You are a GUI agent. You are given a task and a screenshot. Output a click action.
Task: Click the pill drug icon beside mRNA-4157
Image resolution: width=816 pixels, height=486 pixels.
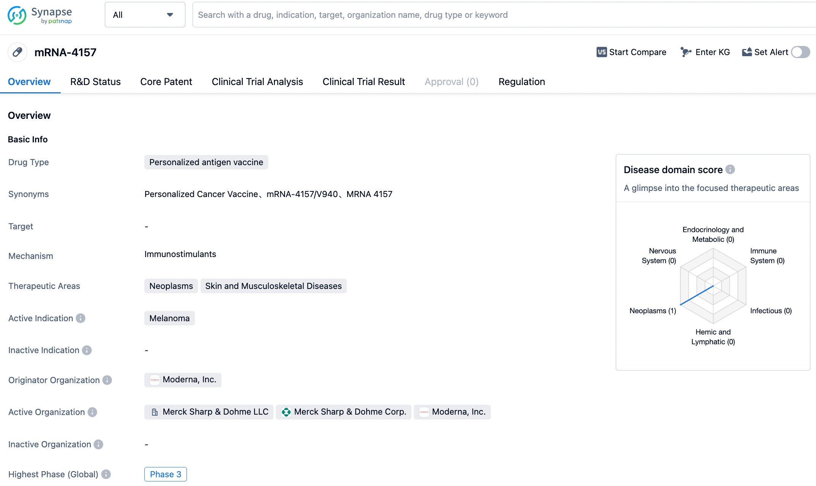[x=17, y=52]
